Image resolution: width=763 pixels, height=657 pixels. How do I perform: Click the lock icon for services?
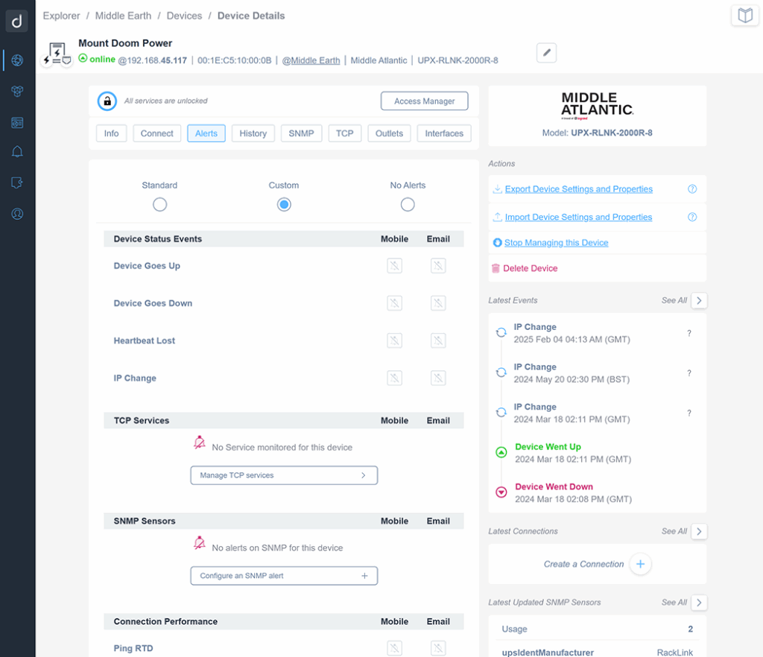(107, 101)
